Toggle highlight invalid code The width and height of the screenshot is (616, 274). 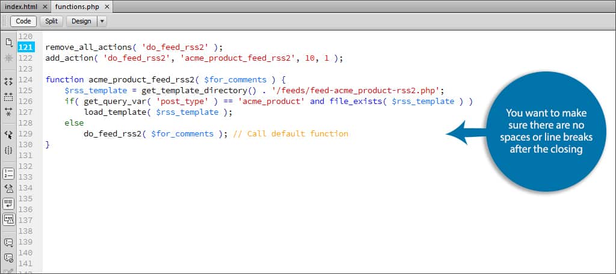click(8, 189)
